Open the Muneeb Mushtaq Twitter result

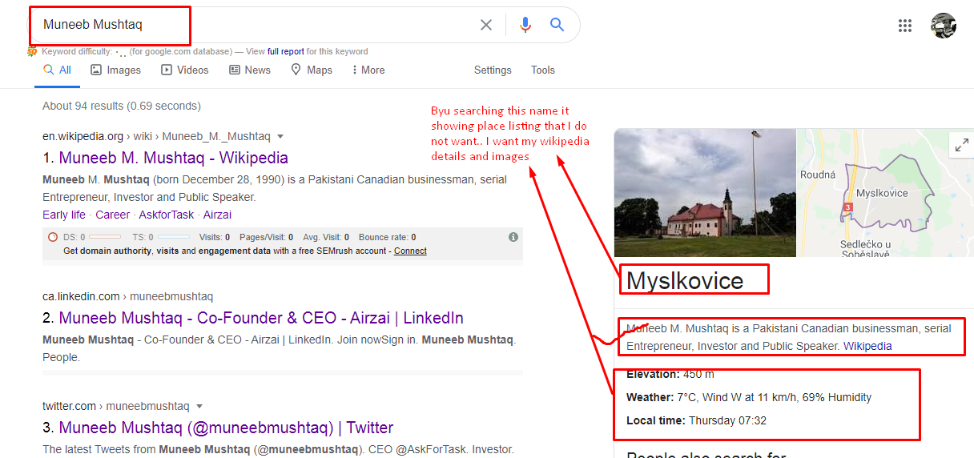[x=227, y=428]
